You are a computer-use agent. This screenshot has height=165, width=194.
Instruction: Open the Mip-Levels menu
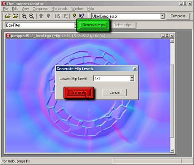click(59, 9)
